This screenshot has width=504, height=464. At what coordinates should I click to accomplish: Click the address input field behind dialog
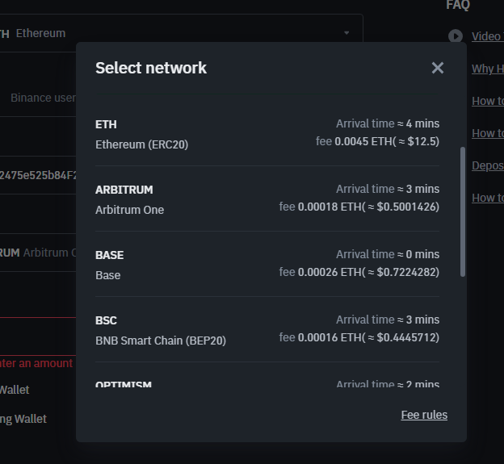pyautogui.click(x=38, y=175)
